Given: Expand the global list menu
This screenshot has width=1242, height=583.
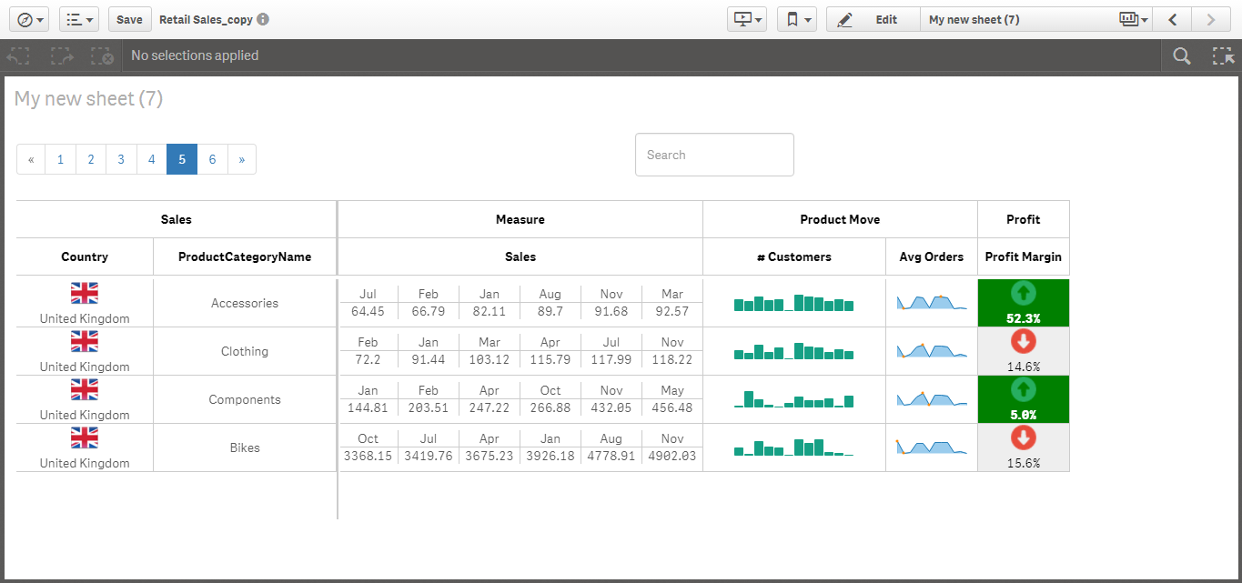Looking at the screenshot, I should point(79,19).
